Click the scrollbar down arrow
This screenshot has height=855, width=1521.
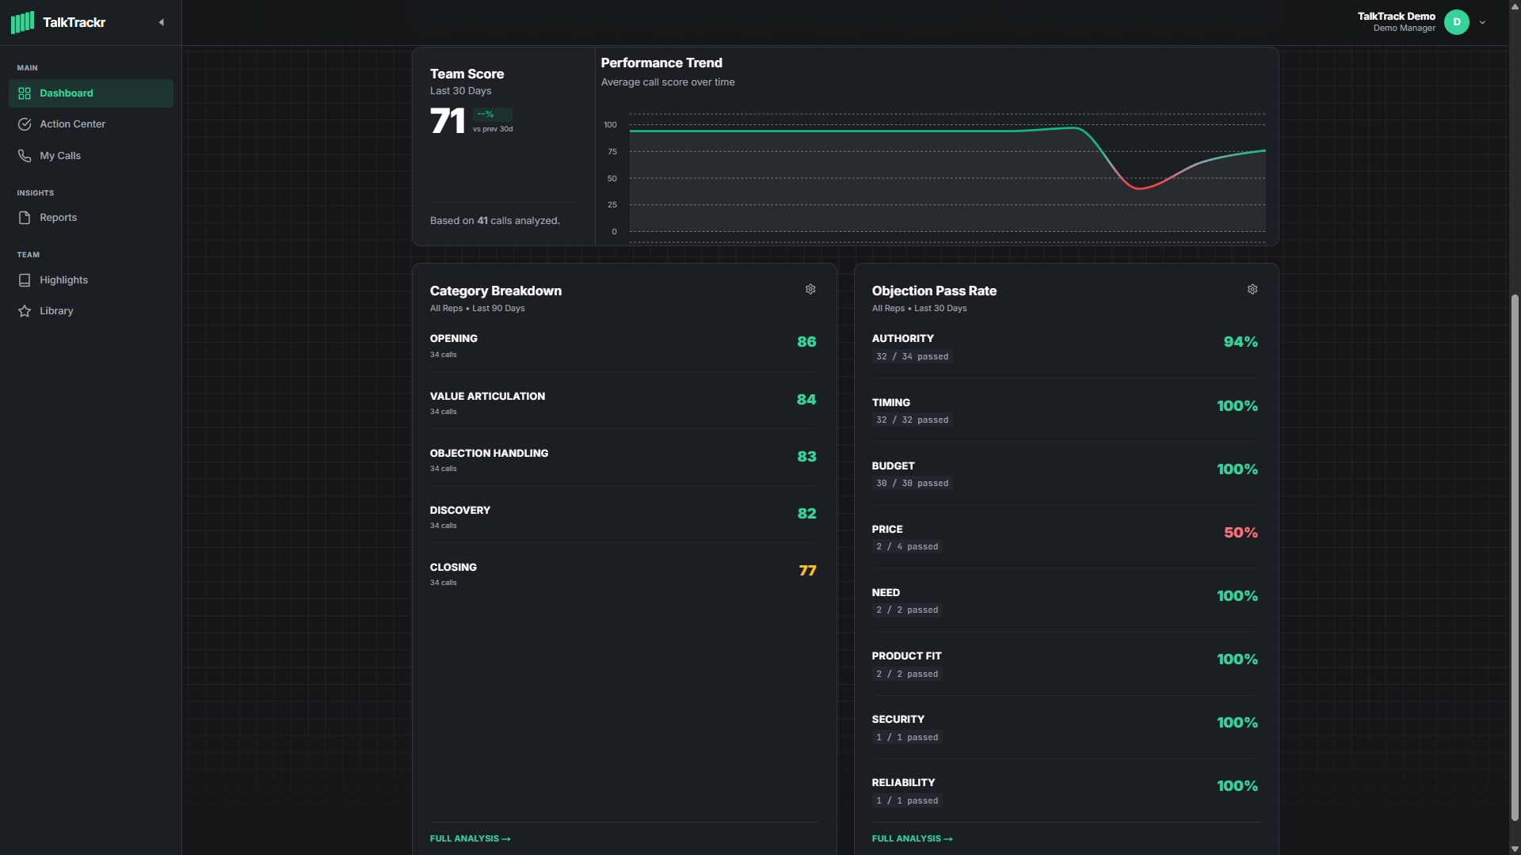[1515, 849]
